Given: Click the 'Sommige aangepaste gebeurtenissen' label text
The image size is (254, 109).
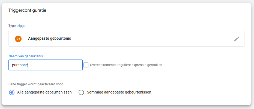Looking at the screenshot, I should pyautogui.click(x=119, y=92).
